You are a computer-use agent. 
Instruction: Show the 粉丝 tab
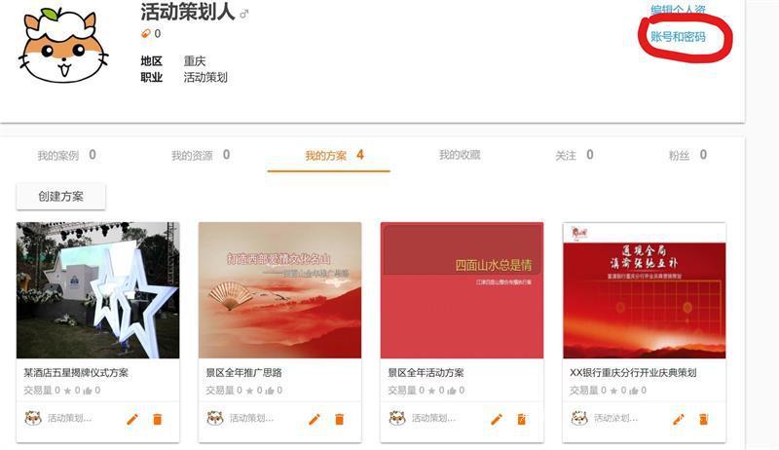click(x=688, y=156)
